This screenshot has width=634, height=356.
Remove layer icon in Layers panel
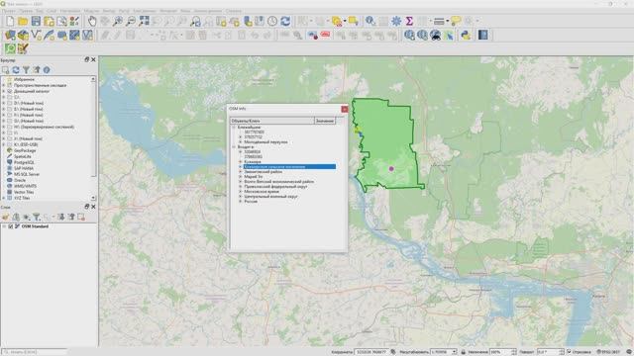point(81,218)
